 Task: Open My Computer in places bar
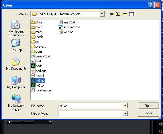[16, 83]
